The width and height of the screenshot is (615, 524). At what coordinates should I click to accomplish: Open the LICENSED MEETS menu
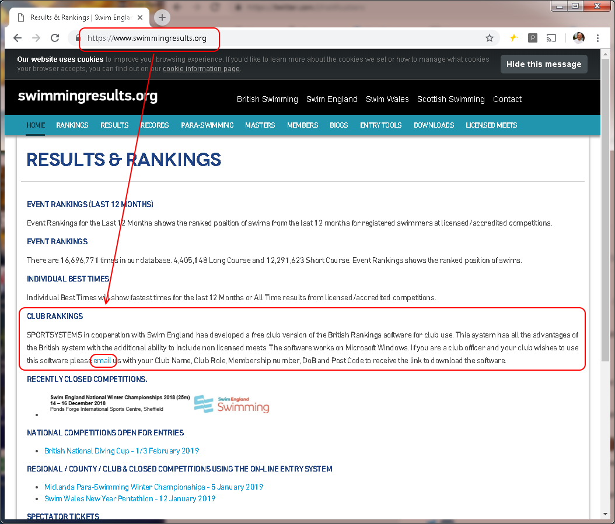[491, 125]
